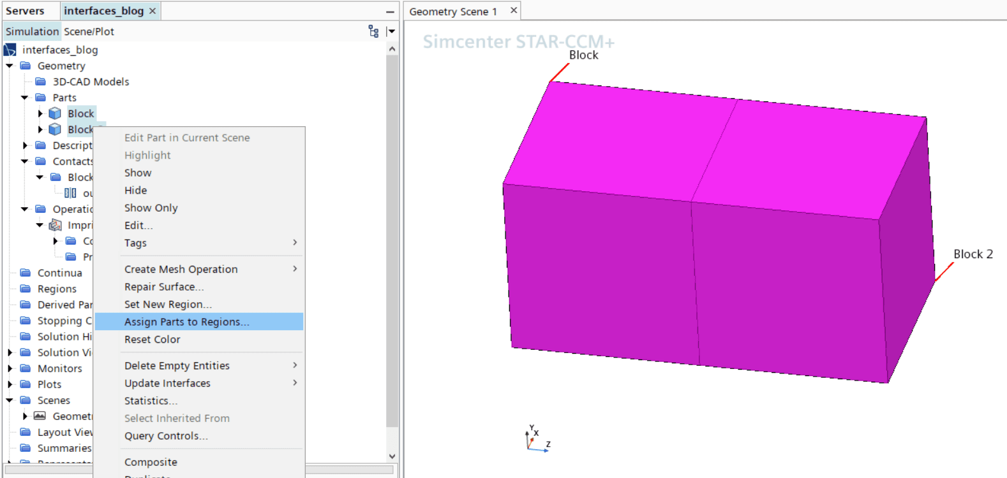Open Delete Empty Entities submenu

tap(198, 366)
